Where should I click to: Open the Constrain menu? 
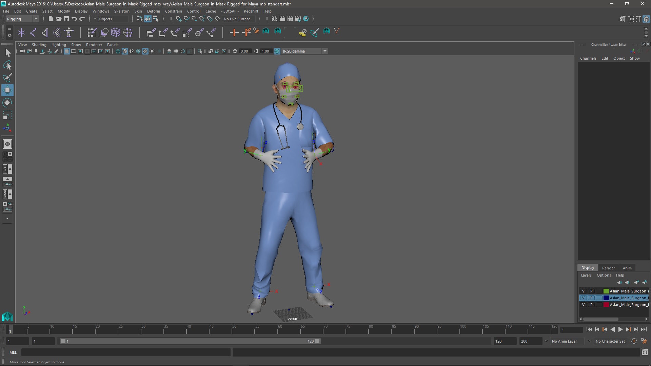[x=174, y=11]
